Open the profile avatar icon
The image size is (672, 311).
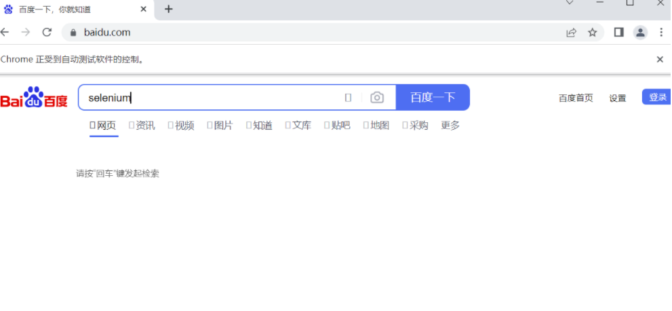[640, 33]
